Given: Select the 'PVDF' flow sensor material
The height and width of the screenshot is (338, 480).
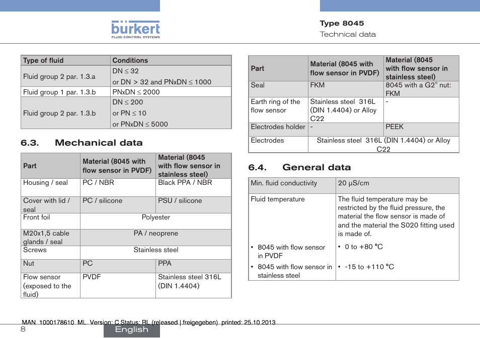Looking at the screenshot, I should pos(118,285).
